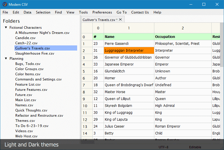Open Commands and Settings.csv file

(x=38, y=79)
